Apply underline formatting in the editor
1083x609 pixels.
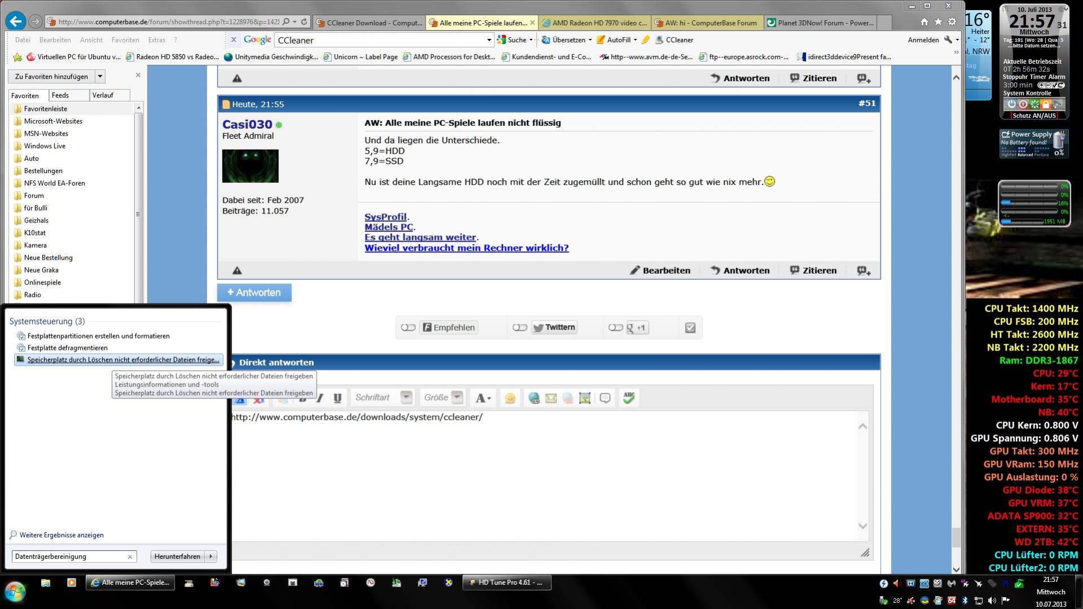point(337,398)
